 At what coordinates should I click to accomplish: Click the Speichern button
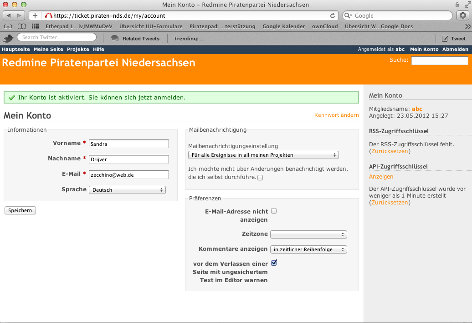pos(20,210)
